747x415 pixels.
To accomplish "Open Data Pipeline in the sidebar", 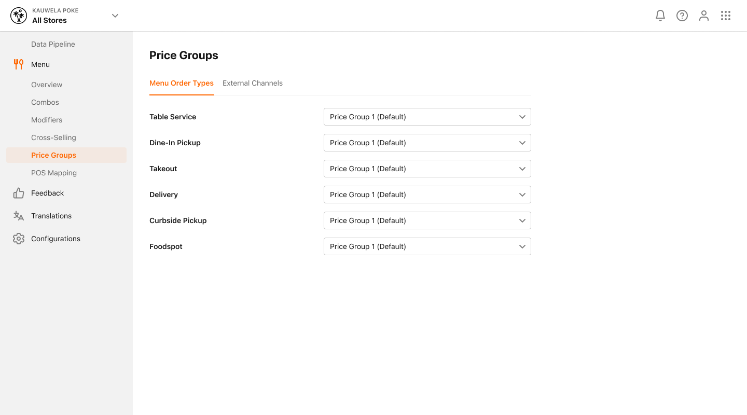I will (53, 44).
